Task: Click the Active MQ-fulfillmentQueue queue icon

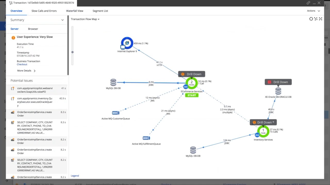Action: coord(146,138)
